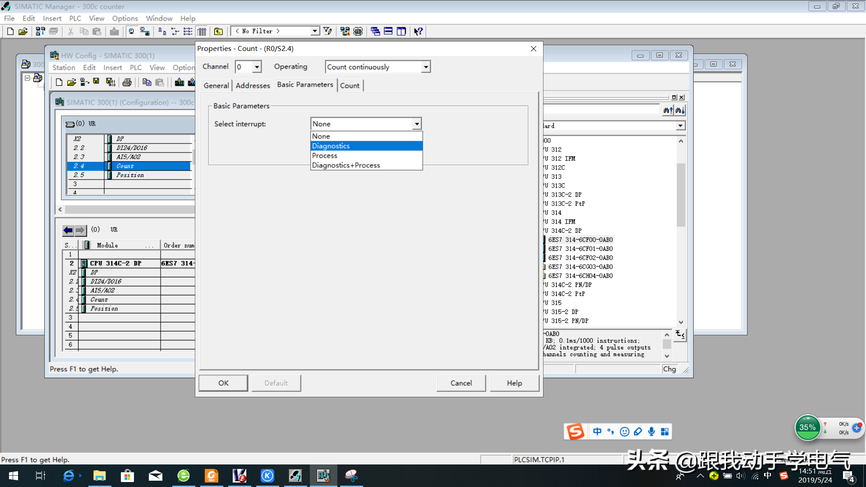Select Diagnostics from interrupt list
866x487 pixels.
(331, 146)
